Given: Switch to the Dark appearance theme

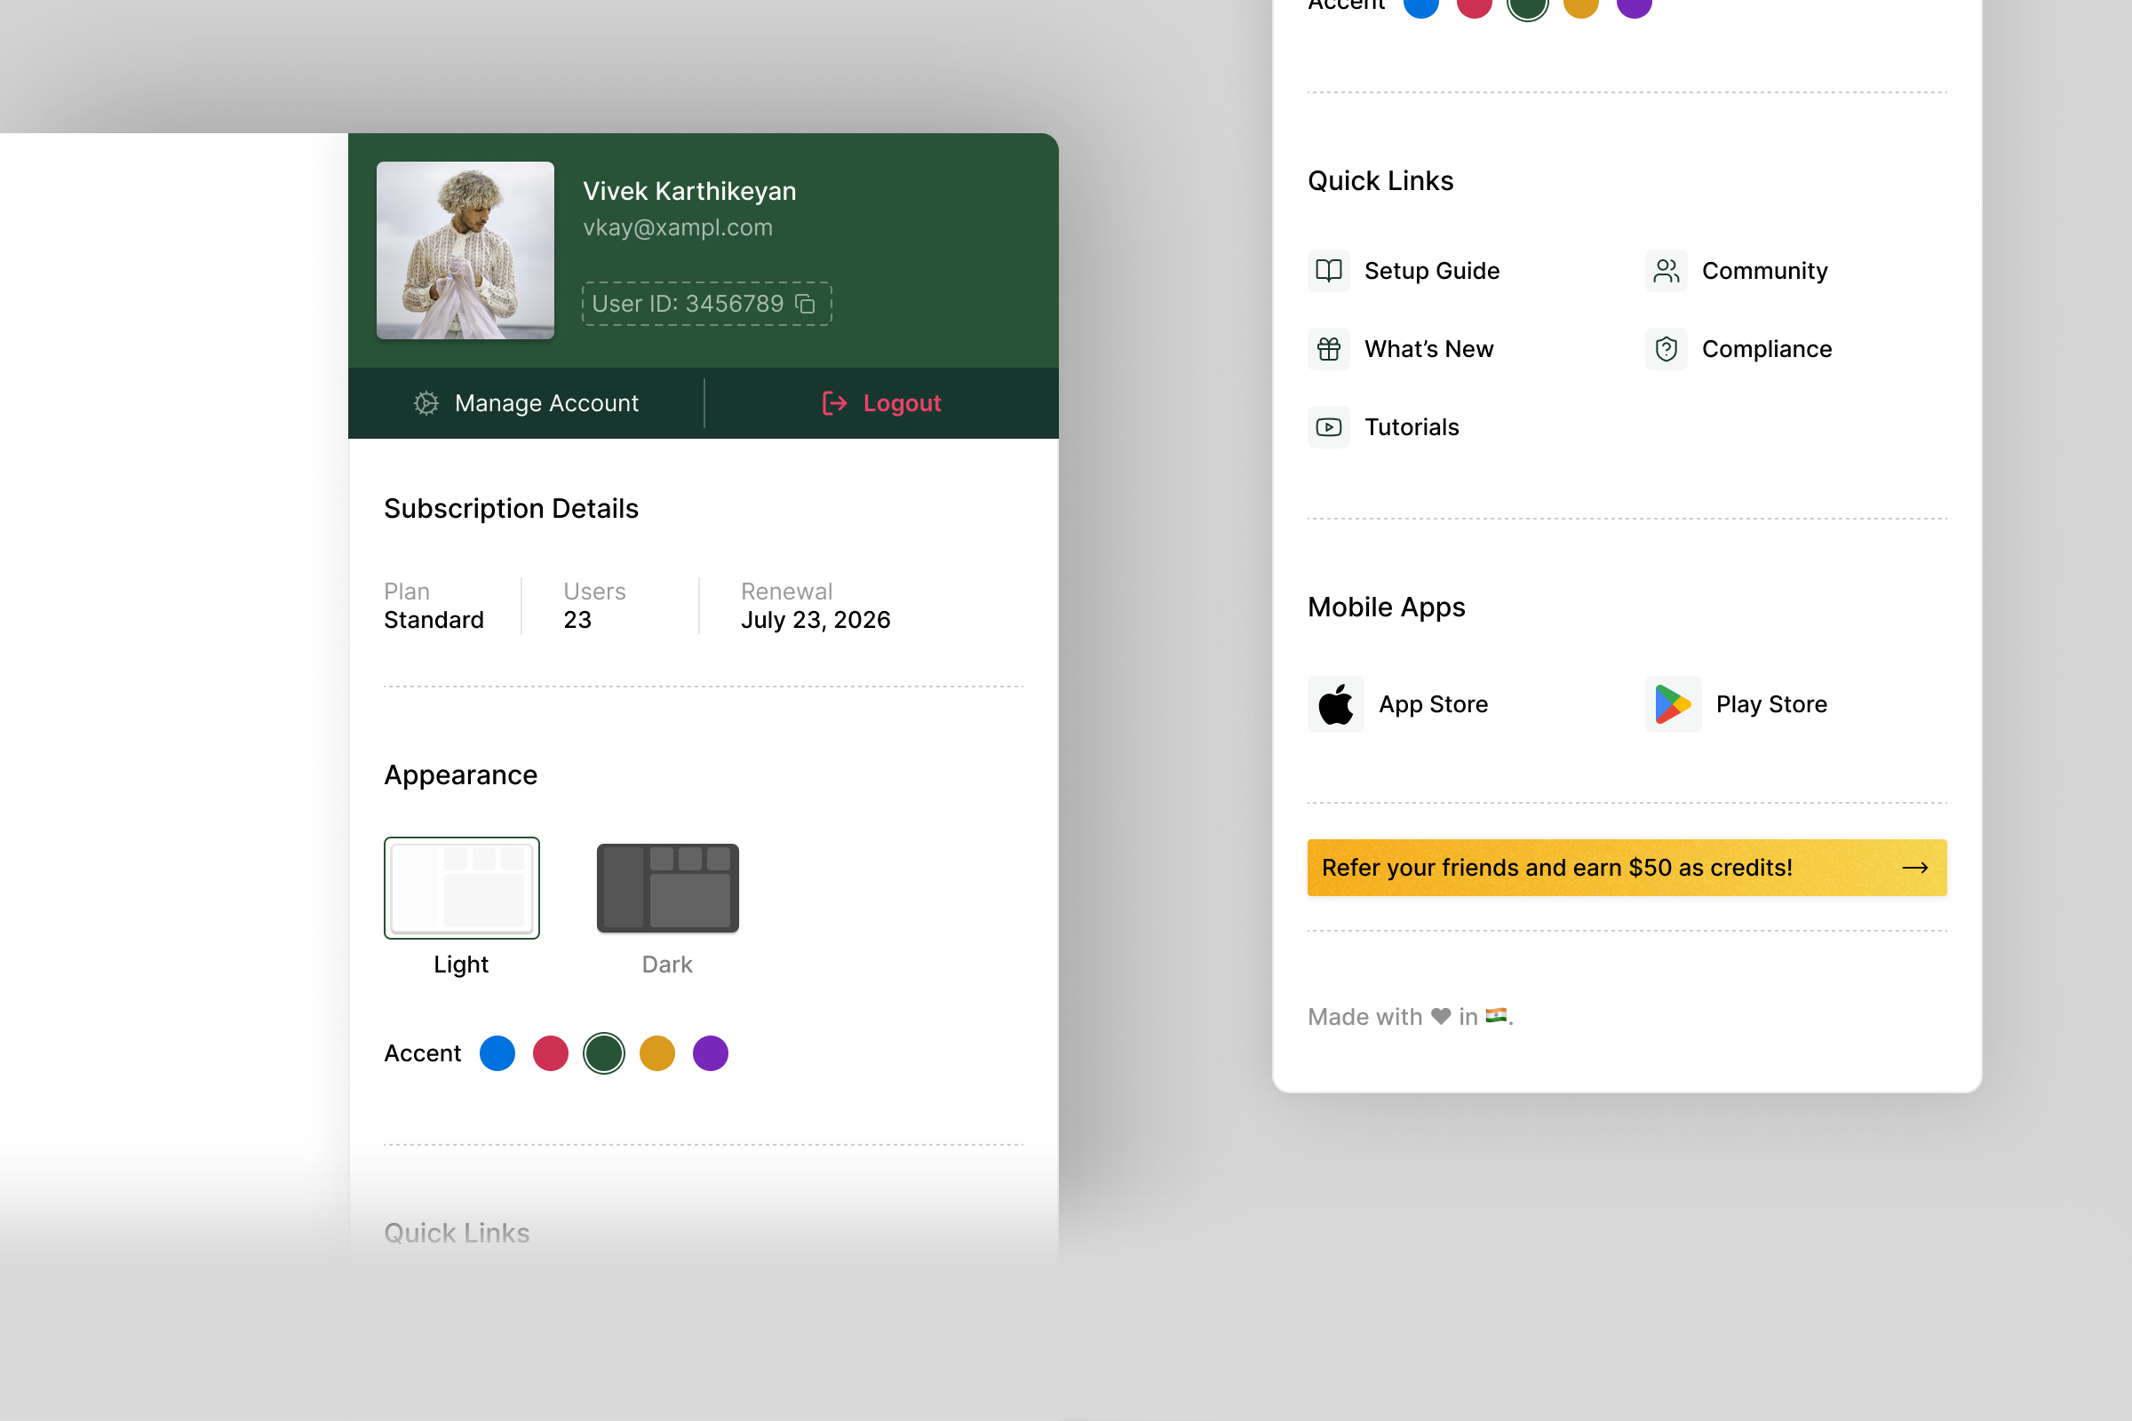Looking at the screenshot, I should click(x=667, y=887).
